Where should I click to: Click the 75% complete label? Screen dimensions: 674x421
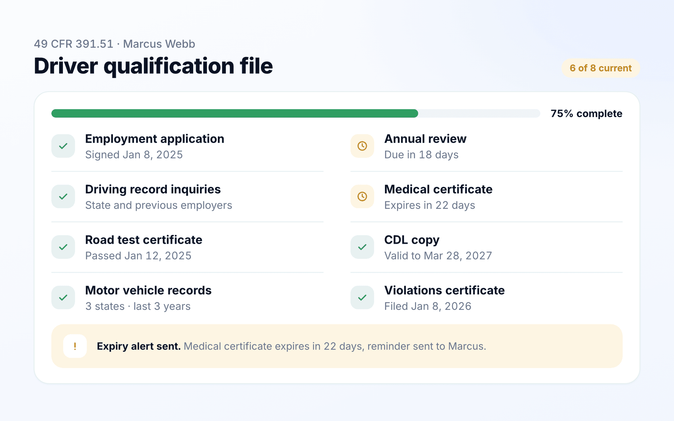586,113
